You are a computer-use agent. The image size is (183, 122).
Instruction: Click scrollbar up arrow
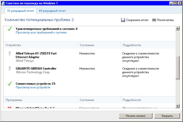178,28
